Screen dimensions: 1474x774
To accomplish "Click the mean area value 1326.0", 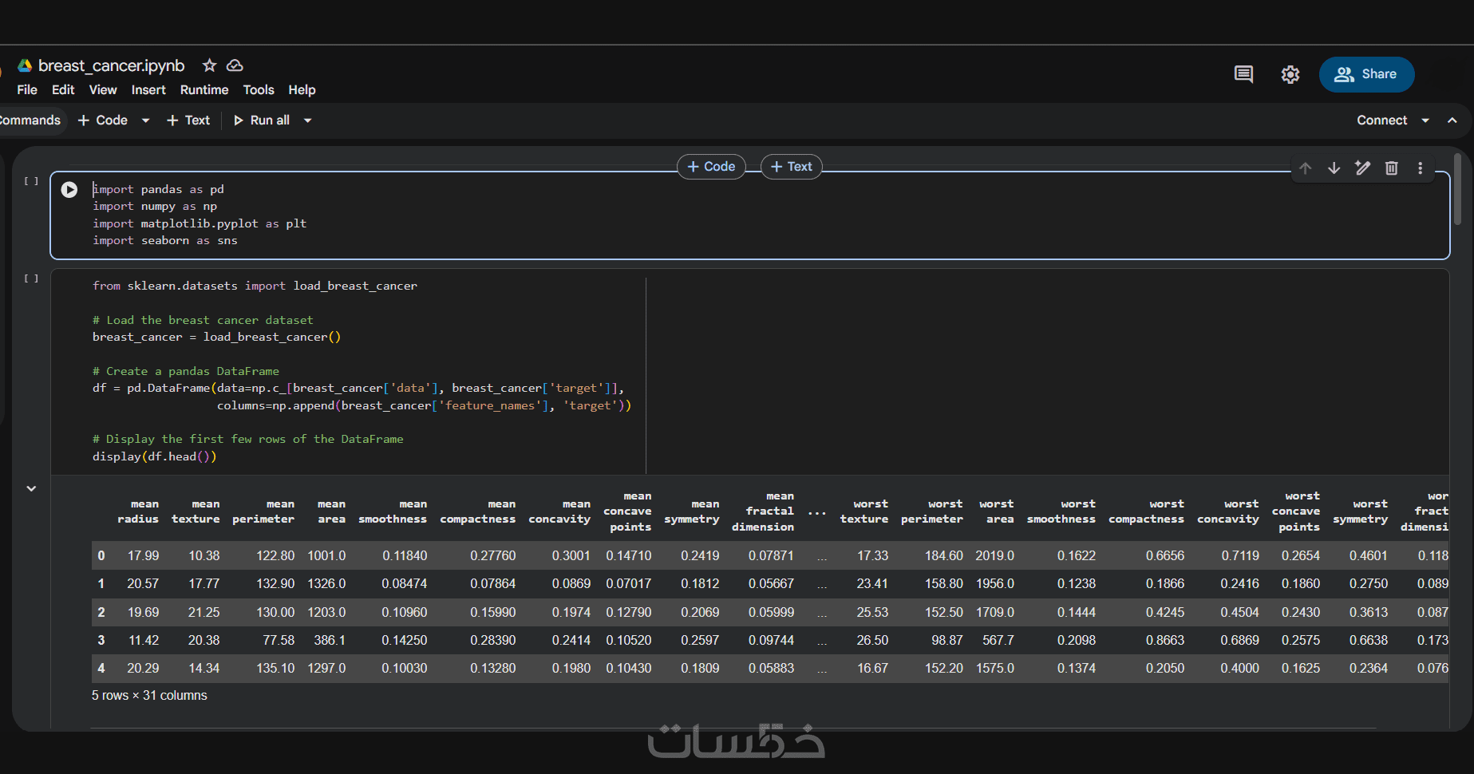I will click(x=326, y=584).
